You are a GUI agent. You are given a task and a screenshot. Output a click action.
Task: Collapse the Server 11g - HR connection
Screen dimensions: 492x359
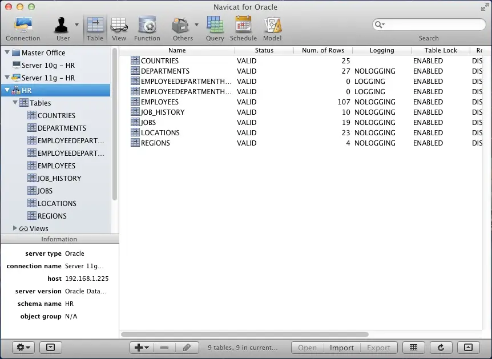coord(7,78)
